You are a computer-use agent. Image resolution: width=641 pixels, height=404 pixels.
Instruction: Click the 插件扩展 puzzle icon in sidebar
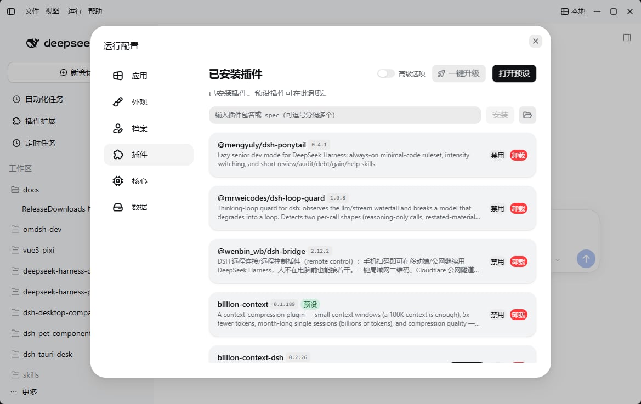click(16, 121)
